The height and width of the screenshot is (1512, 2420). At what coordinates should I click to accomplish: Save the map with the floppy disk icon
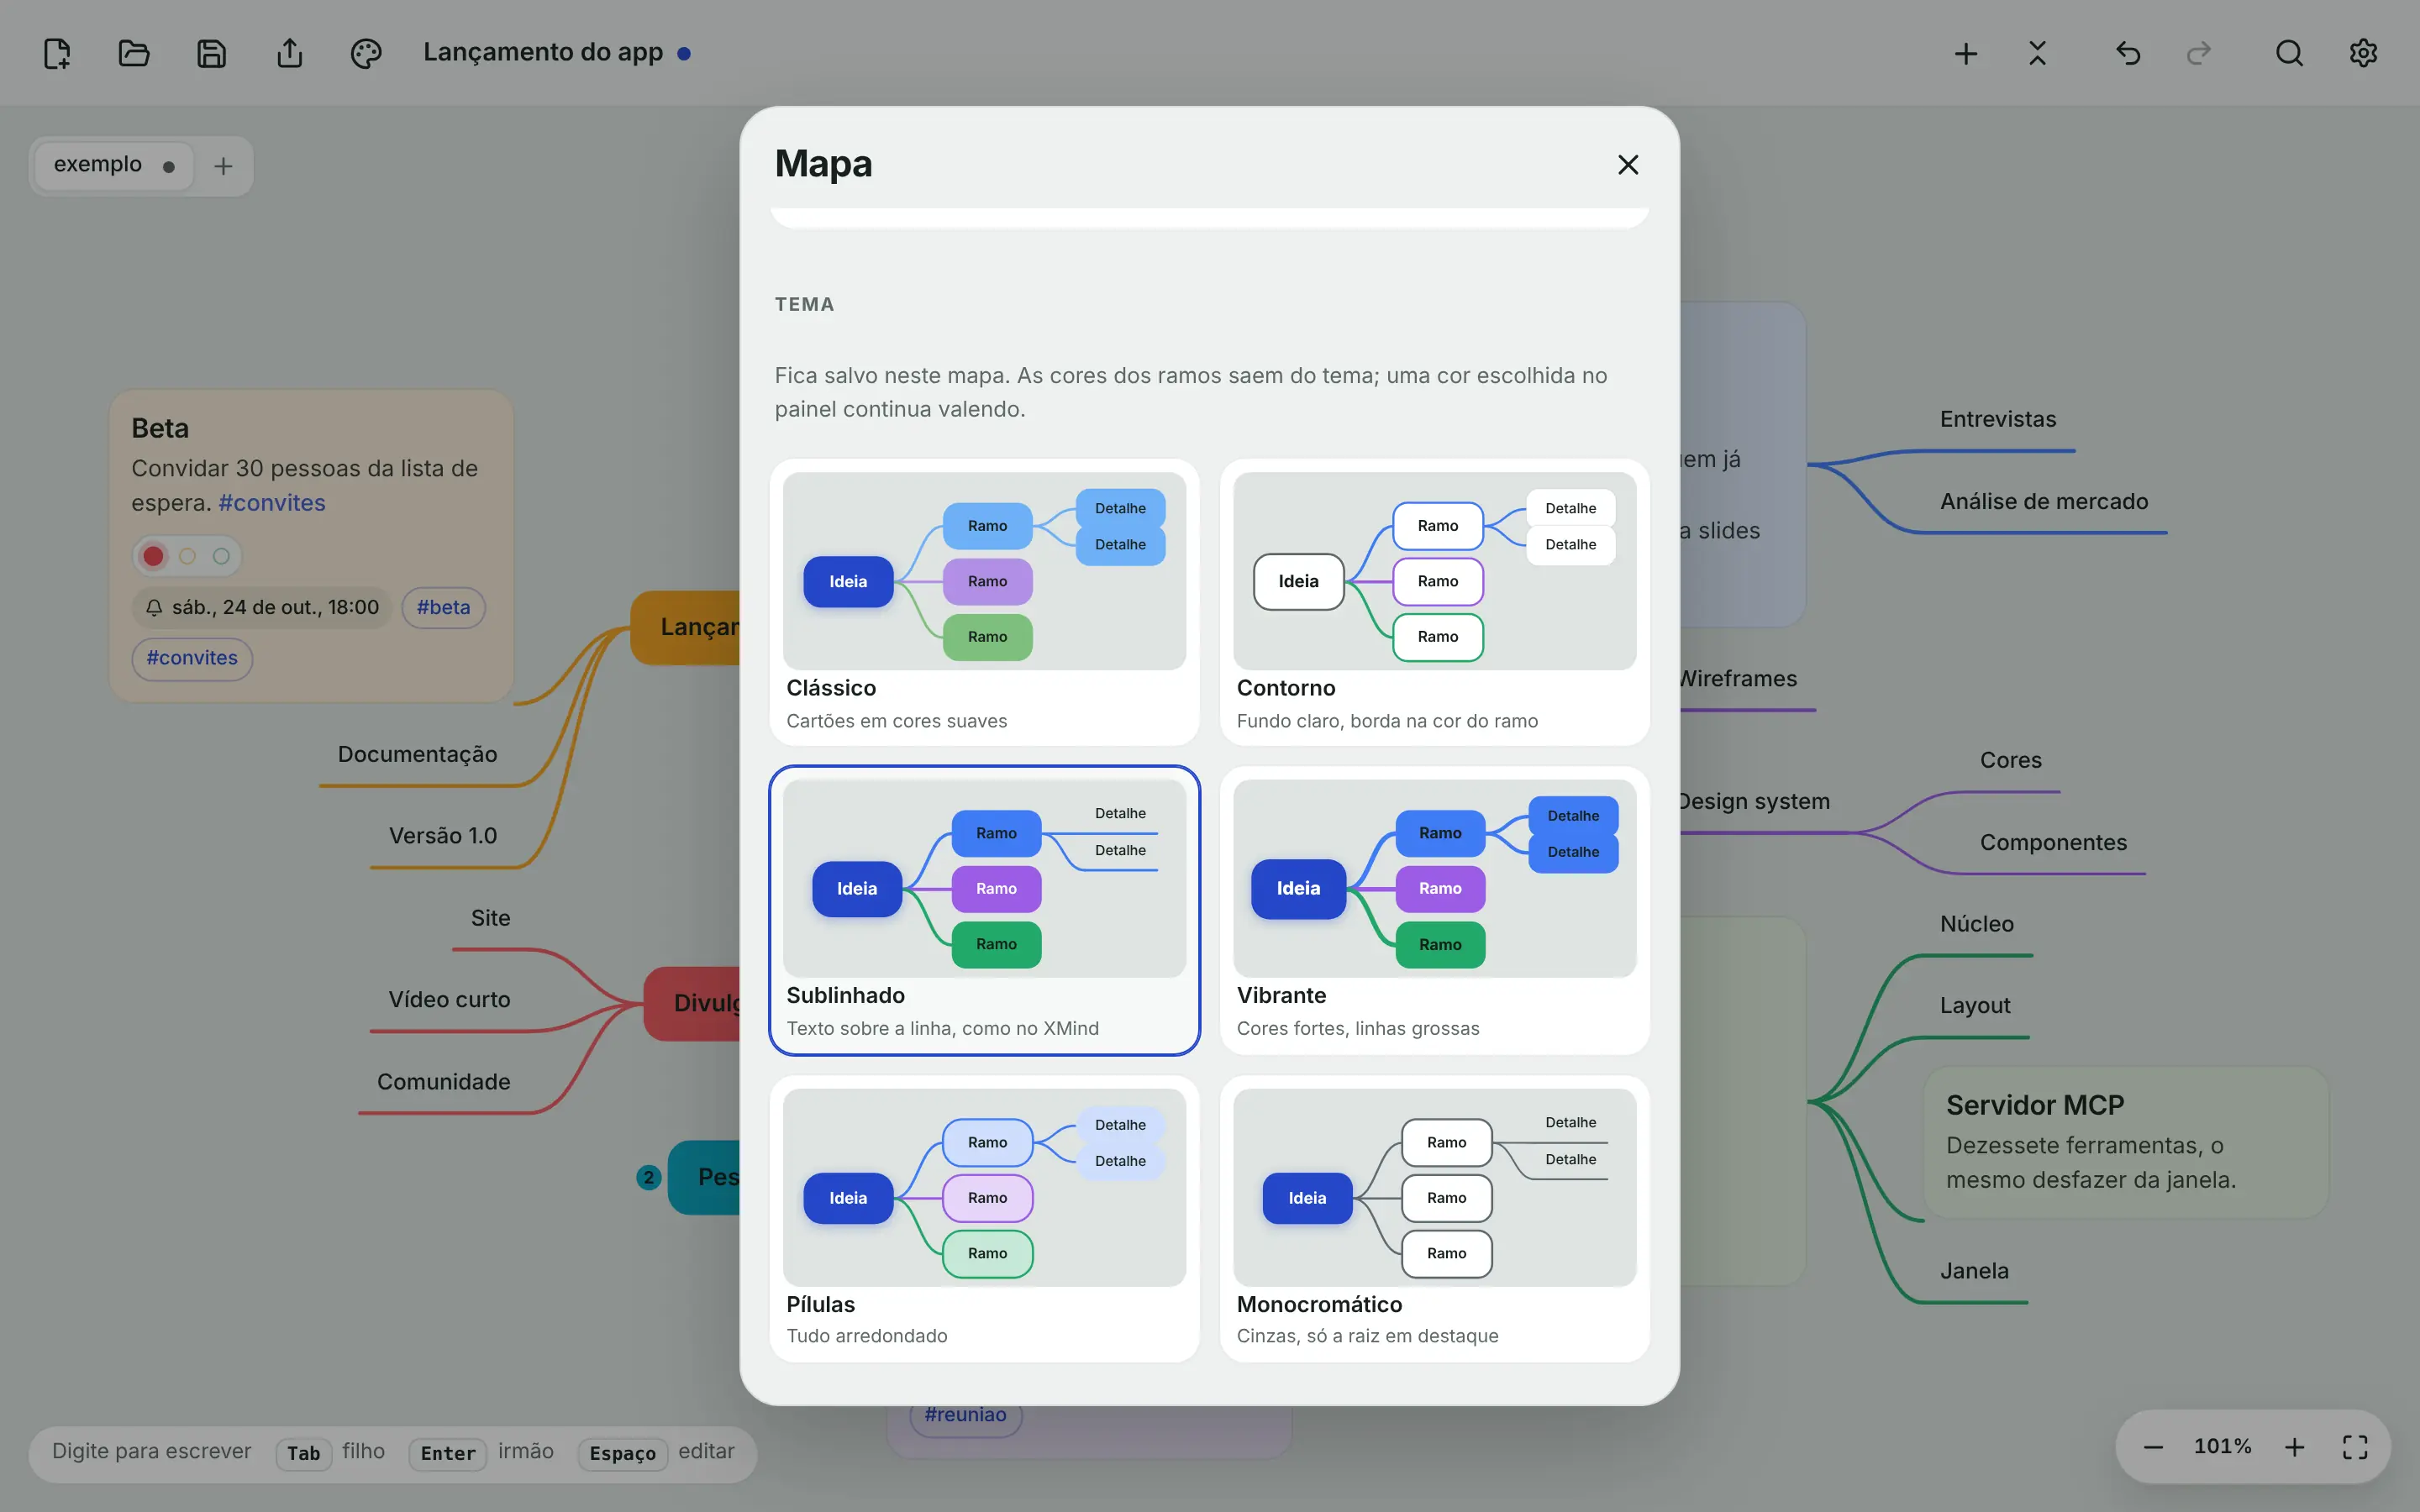[211, 53]
